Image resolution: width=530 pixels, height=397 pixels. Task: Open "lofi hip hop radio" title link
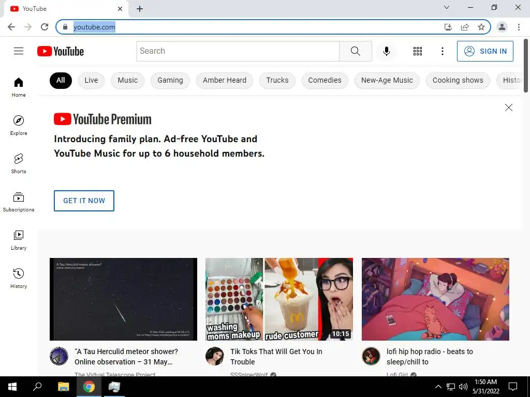pyautogui.click(x=430, y=357)
